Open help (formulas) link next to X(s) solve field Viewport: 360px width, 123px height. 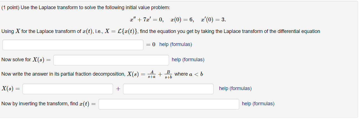[x=188, y=60]
